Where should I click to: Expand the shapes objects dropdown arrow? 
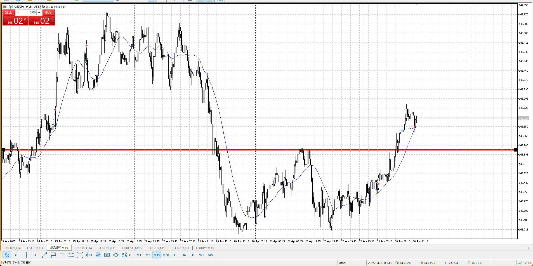pyautogui.click(x=129, y=255)
